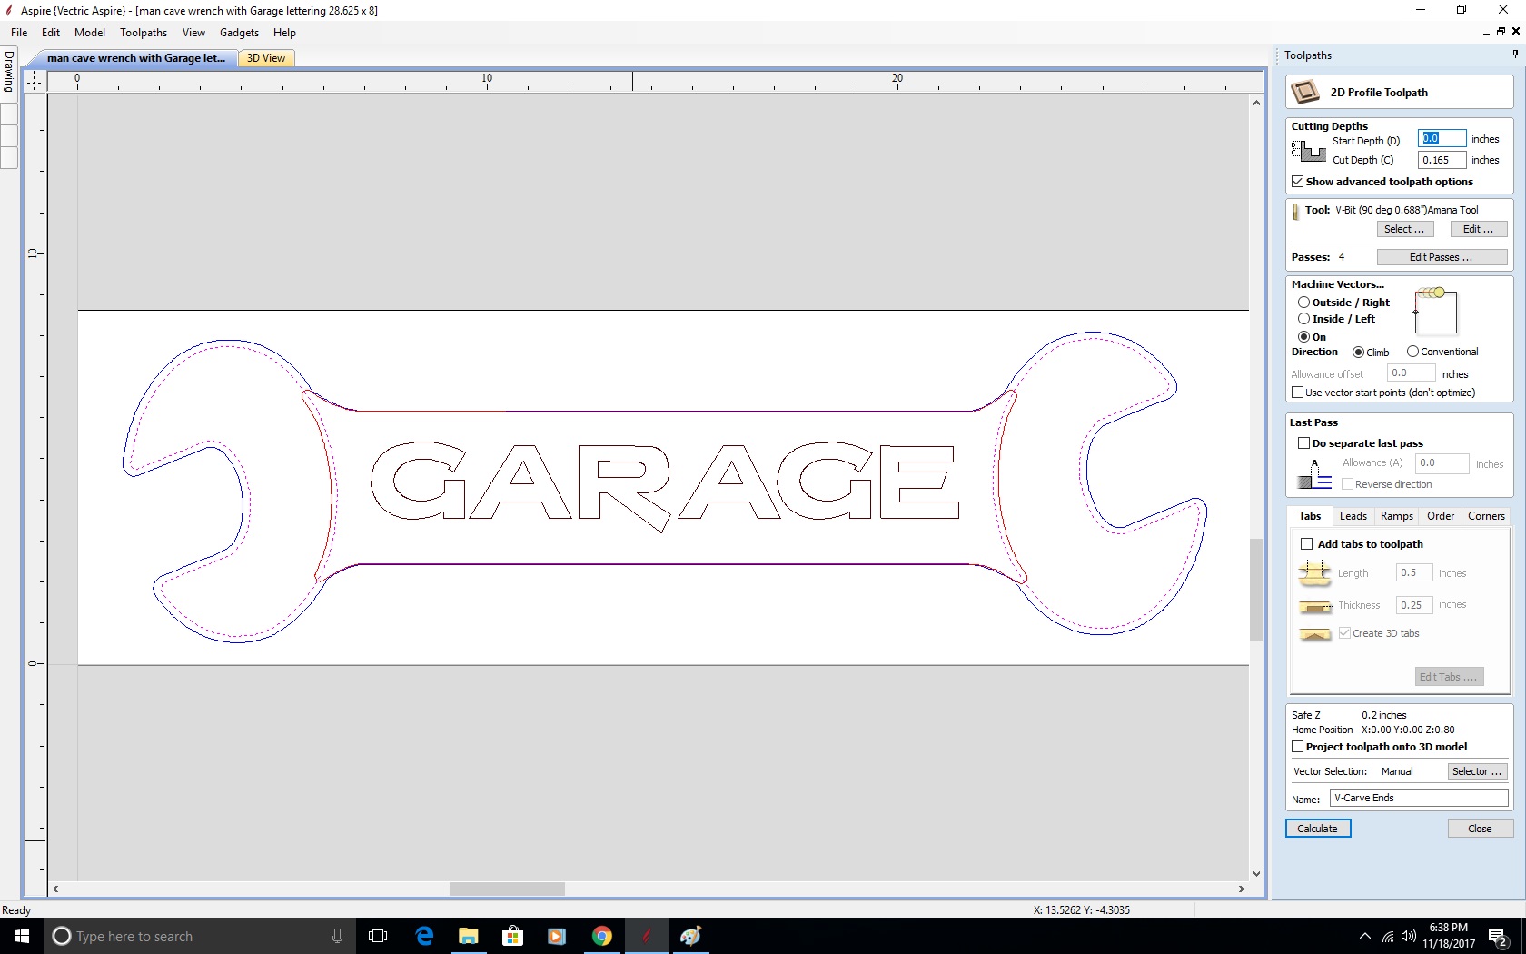This screenshot has height=954, width=1526.
Task: Switch to the Ramps tab
Action: [x=1396, y=516]
